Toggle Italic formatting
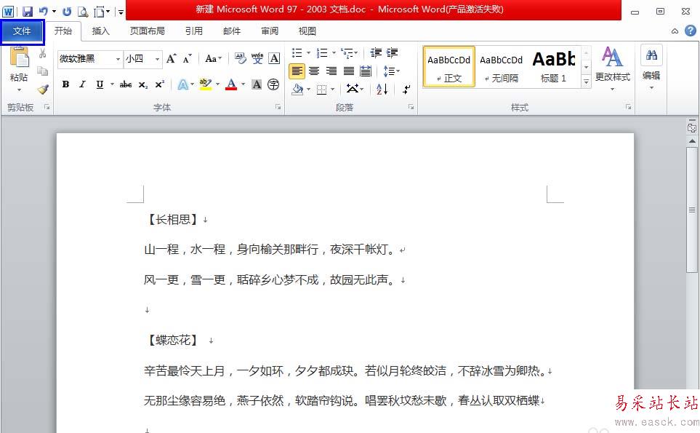 [x=82, y=84]
